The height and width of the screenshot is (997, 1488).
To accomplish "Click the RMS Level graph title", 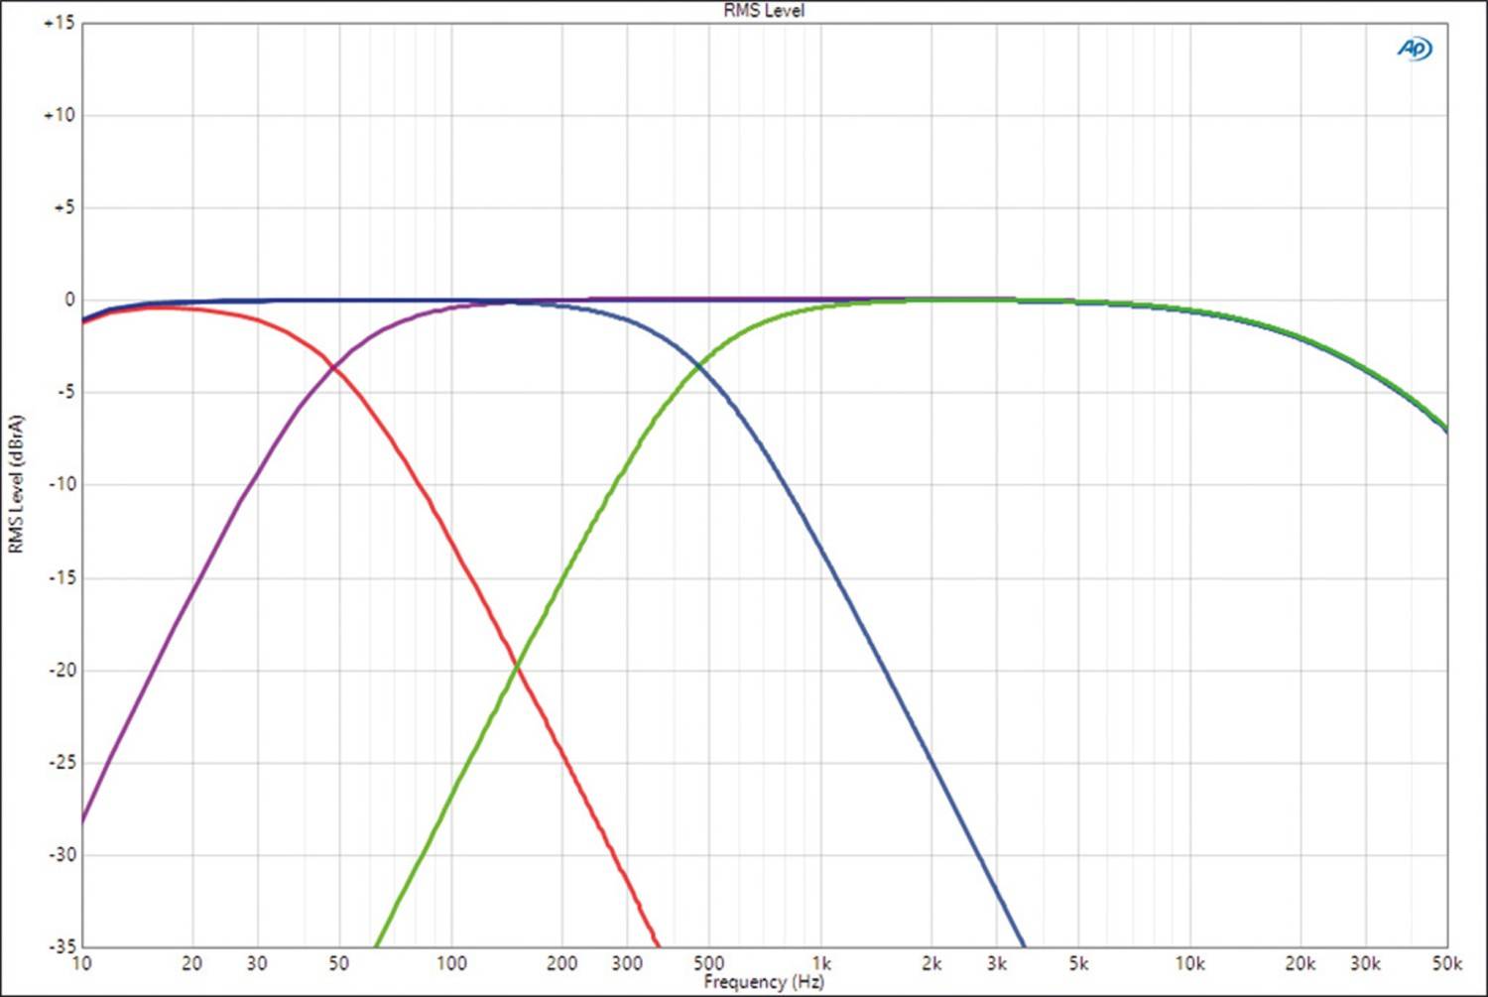I will coord(763,11).
